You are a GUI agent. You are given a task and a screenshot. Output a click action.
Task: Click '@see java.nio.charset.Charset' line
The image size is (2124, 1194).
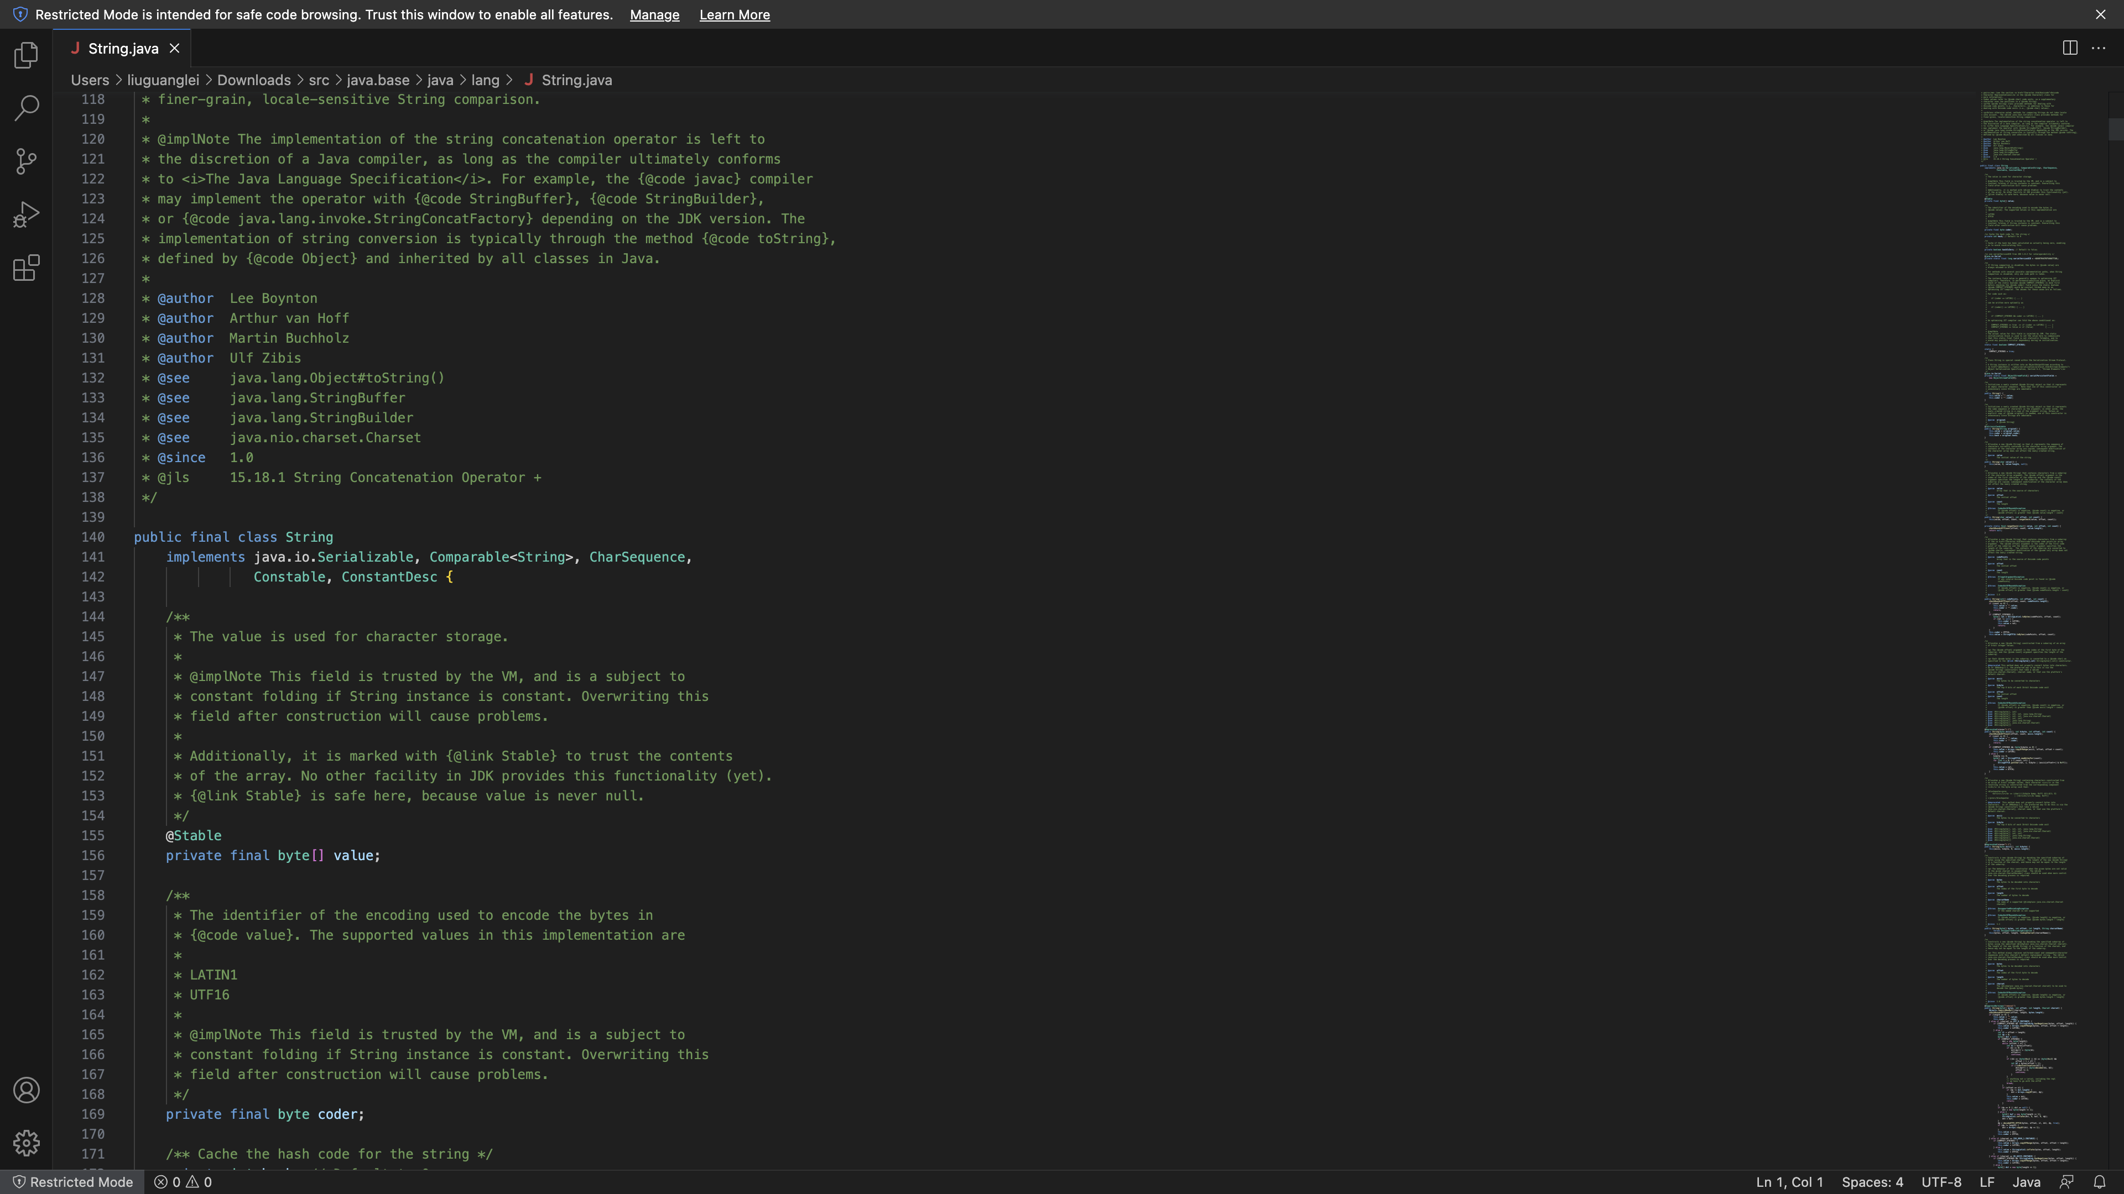[x=281, y=438]
